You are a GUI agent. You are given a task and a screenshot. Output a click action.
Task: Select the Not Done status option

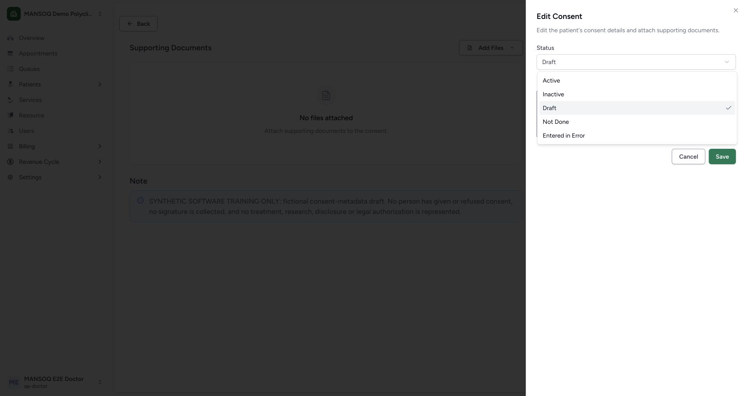tap(637, 122)
